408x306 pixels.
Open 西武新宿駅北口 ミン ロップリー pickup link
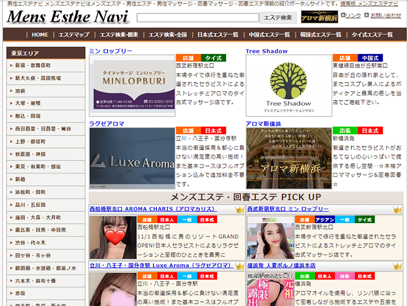click(x=288, y=209)
